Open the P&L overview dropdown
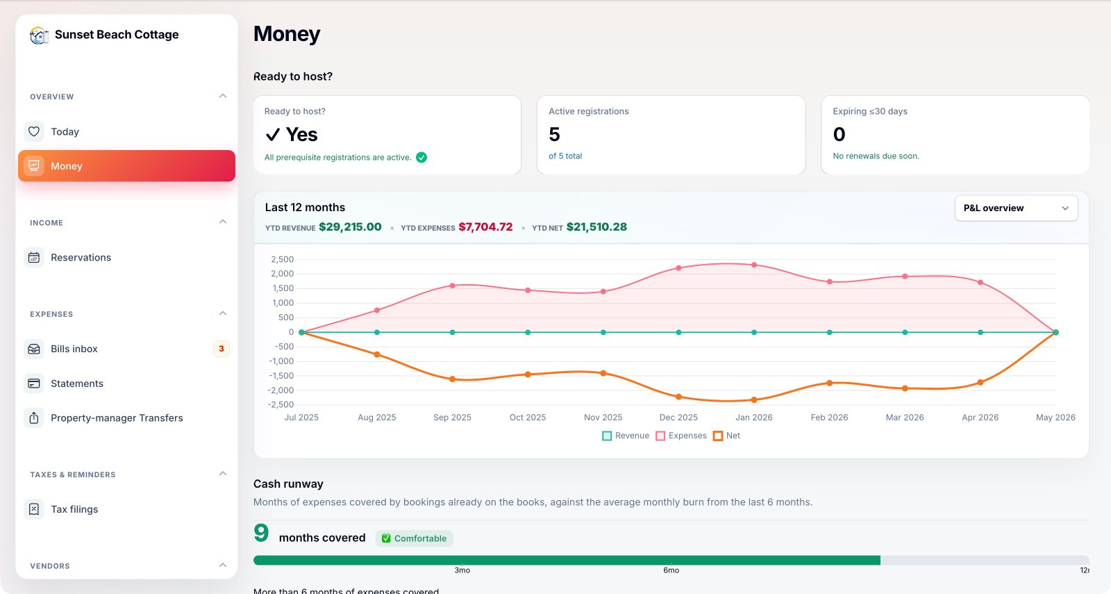Viewport: 1111px width, 594px height. click(x=1016, y=208)
